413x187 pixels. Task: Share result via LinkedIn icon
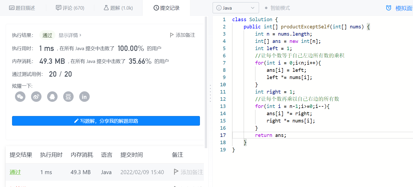(x=84, y=97)
